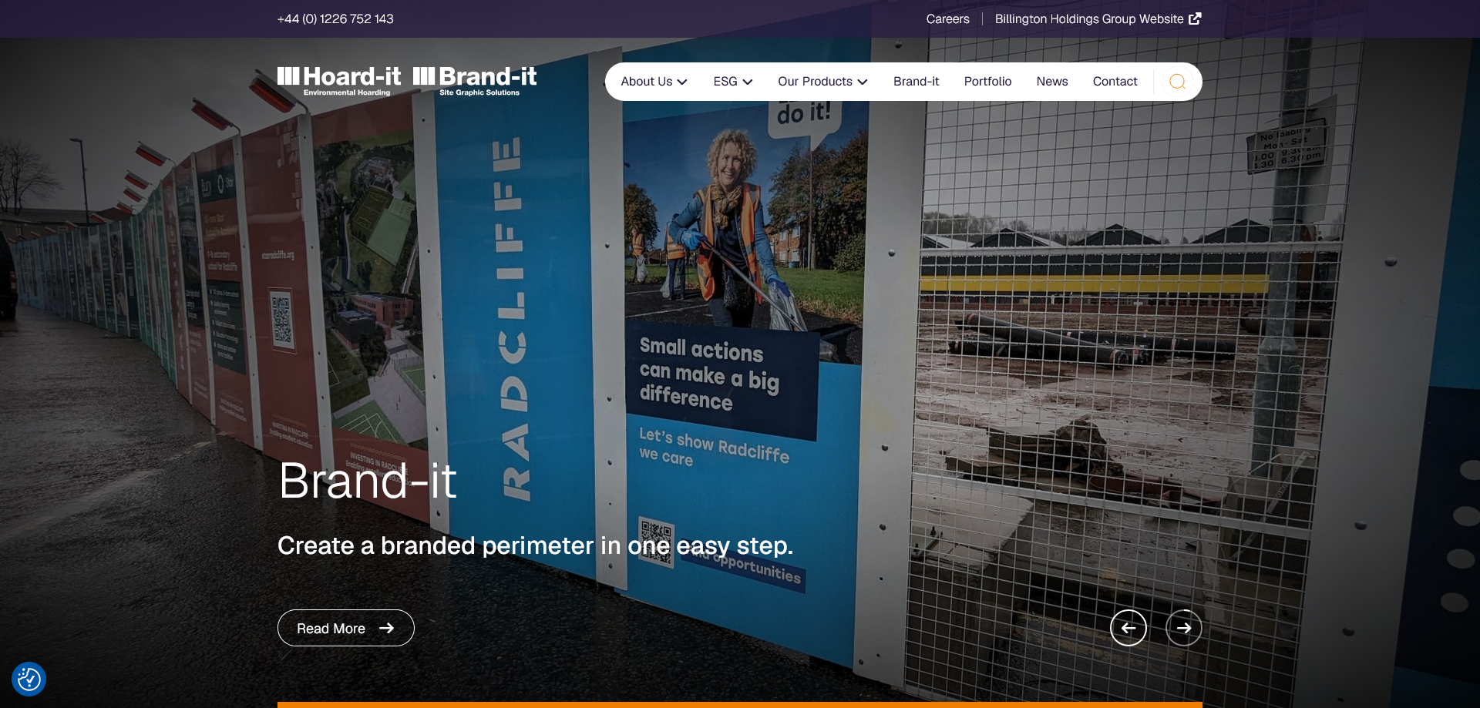Open the search magnifier icon
1480x708 pixels.
(1177, 82)
